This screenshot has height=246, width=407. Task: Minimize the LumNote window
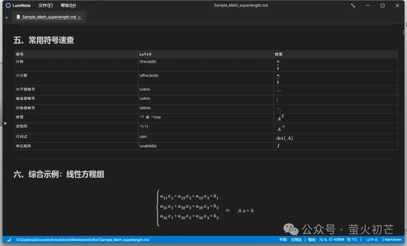click(x=368, y=5)
